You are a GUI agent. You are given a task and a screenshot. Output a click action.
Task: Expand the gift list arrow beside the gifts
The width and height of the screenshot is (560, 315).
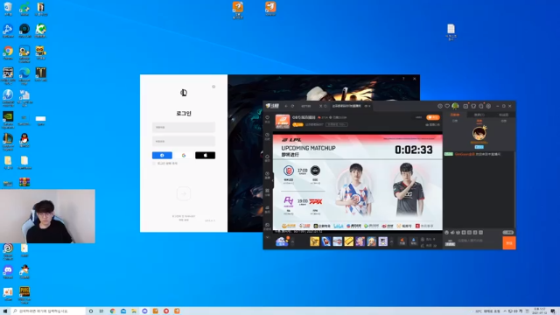click(391, 241)
